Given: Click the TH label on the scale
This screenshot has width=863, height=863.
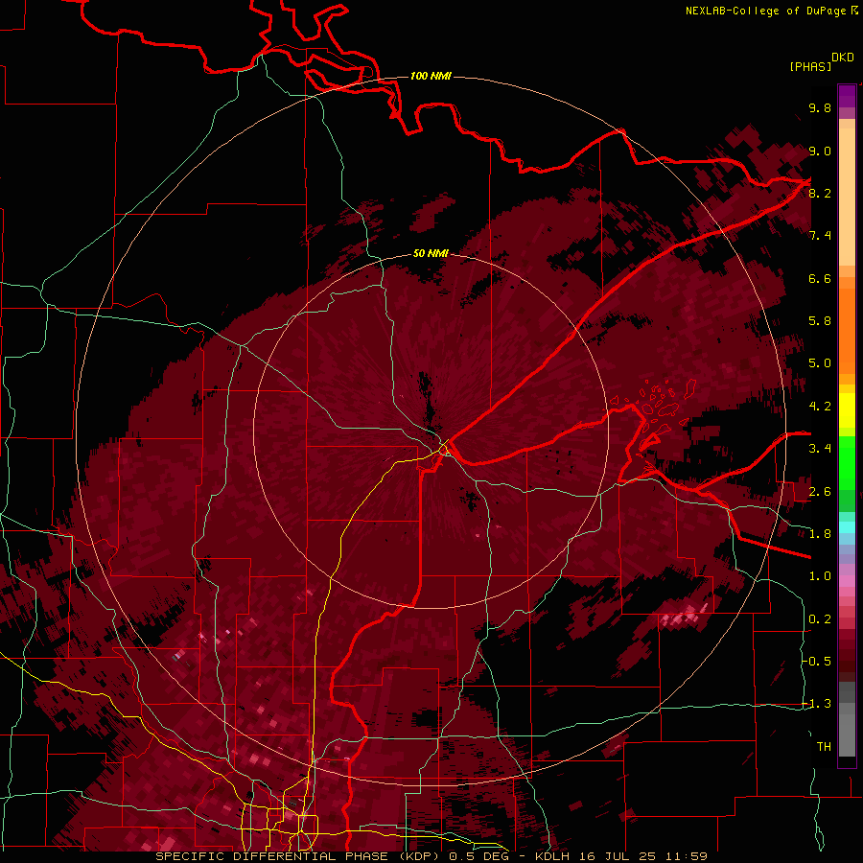Looking at the screenshot, I should (824, 747).
